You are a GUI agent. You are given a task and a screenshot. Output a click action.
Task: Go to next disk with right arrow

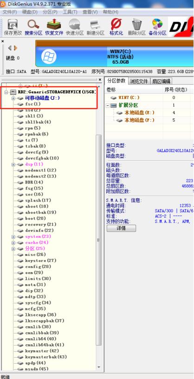coord(15,48)
